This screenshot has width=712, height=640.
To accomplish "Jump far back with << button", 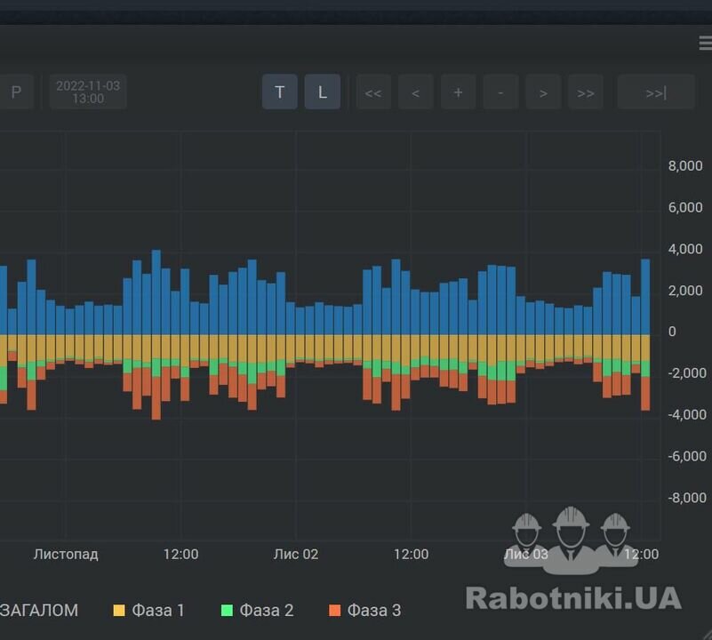I will [x=373, y=92].
